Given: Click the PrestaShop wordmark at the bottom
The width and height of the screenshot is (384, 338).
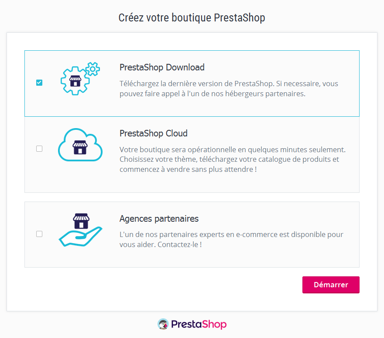Looking at the screenshot, I should 199,324.
